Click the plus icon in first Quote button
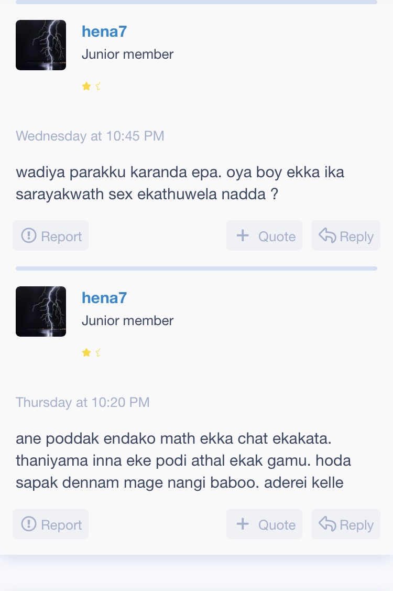 click(243, 235)
